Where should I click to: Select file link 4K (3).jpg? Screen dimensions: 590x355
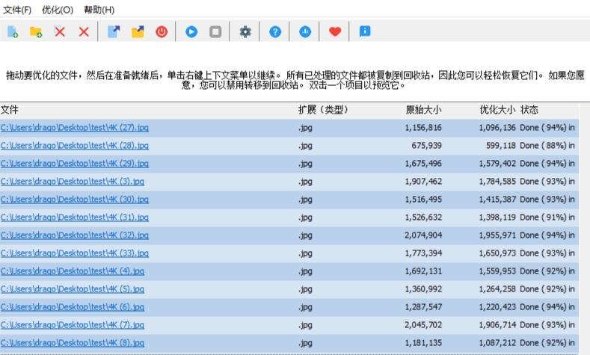pyautogui.click(x=73, y=182)
